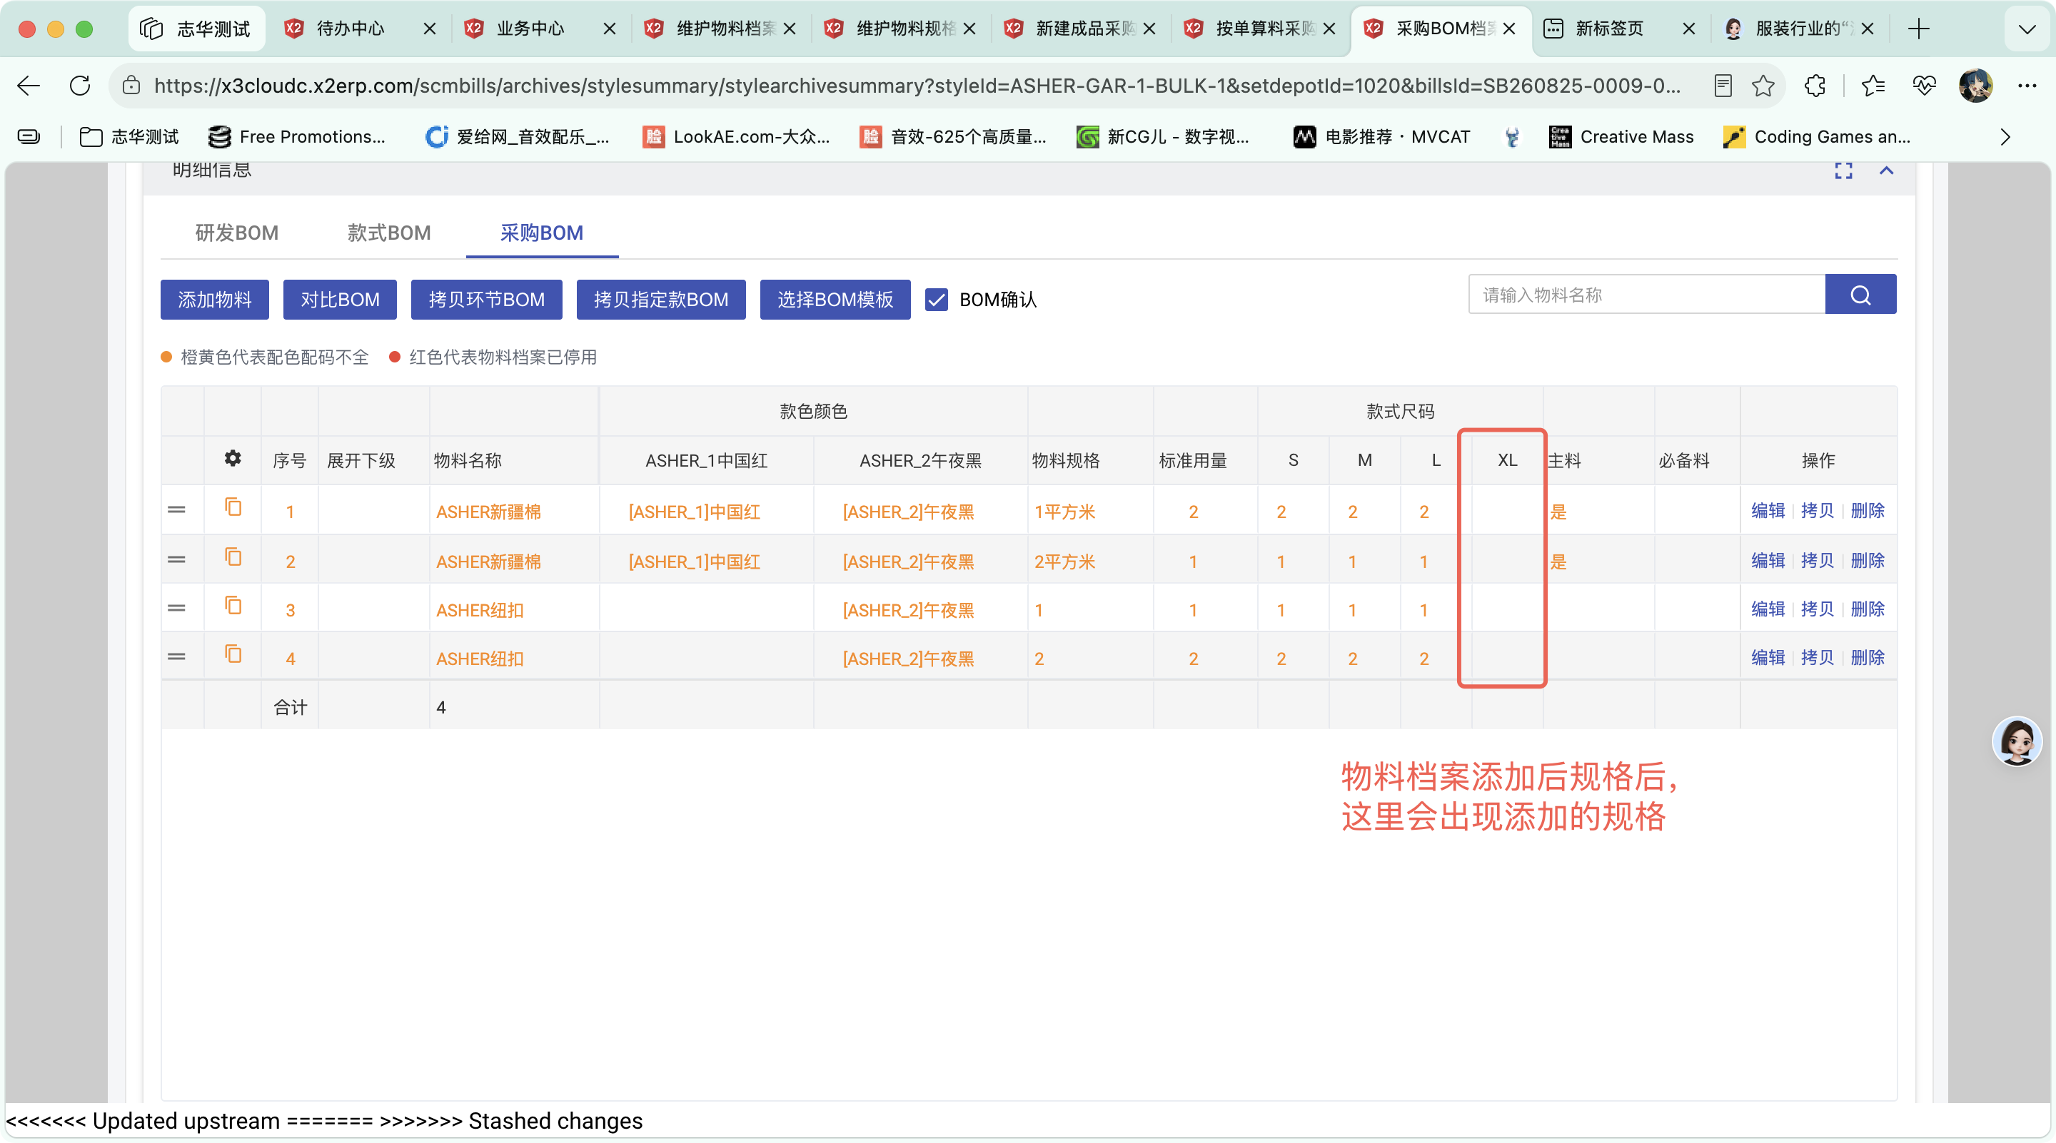Focus the 请输入物料名称 search field
Image resolution: width=2056 pixels, height=1143 pixels.
1646,295
